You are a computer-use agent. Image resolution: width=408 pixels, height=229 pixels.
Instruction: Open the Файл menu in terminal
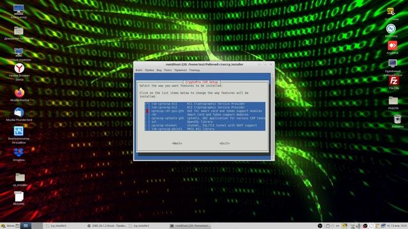(x=139, y=70)
